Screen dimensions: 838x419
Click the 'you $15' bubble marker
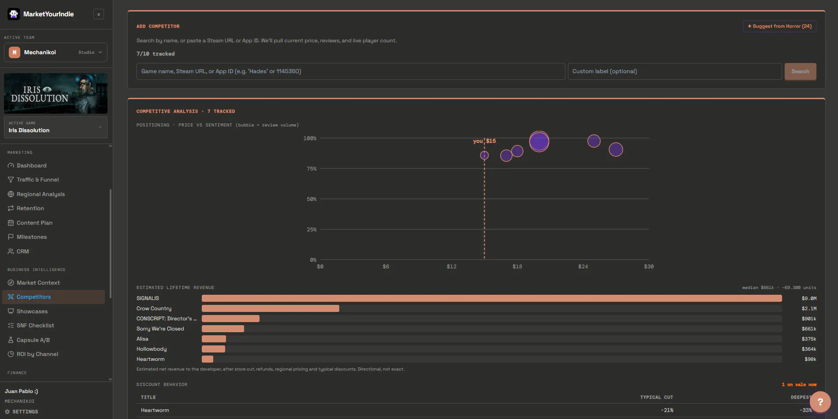tap(484, 155)
